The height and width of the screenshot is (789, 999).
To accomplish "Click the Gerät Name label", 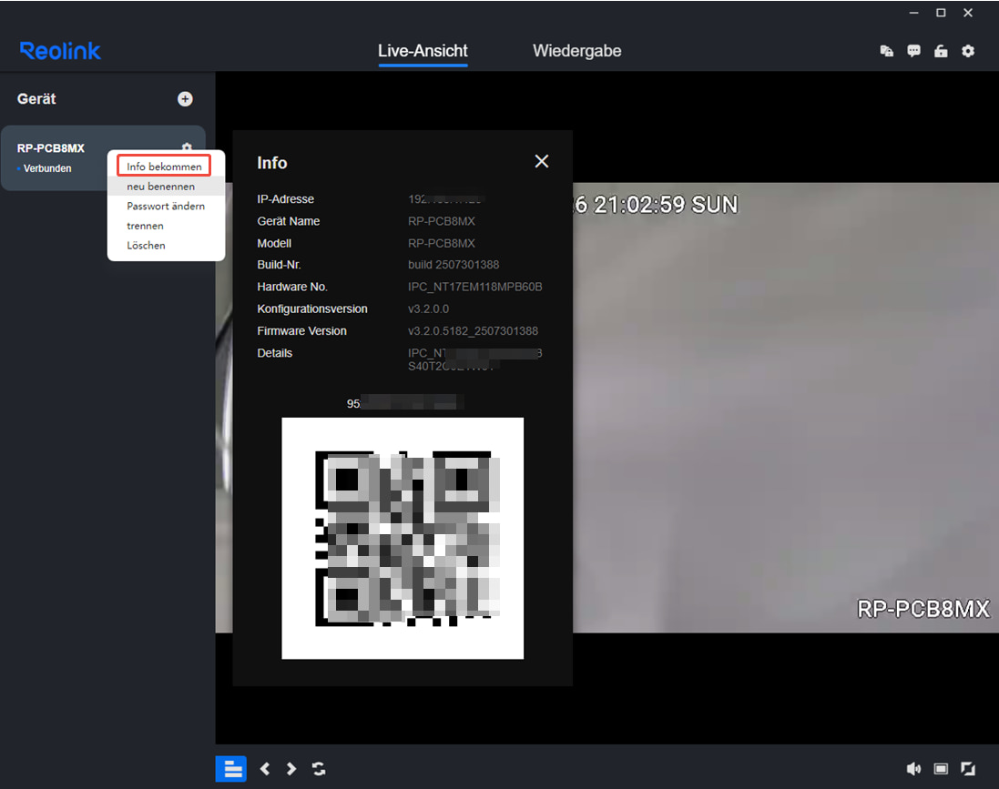I will click(x=289, y=221).
